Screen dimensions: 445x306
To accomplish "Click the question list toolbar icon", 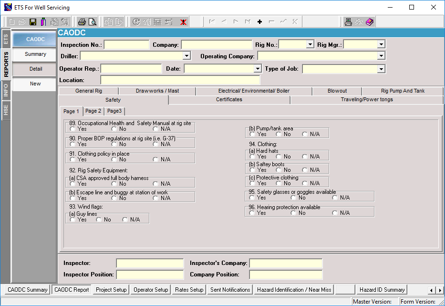I will tap(147, 22).
